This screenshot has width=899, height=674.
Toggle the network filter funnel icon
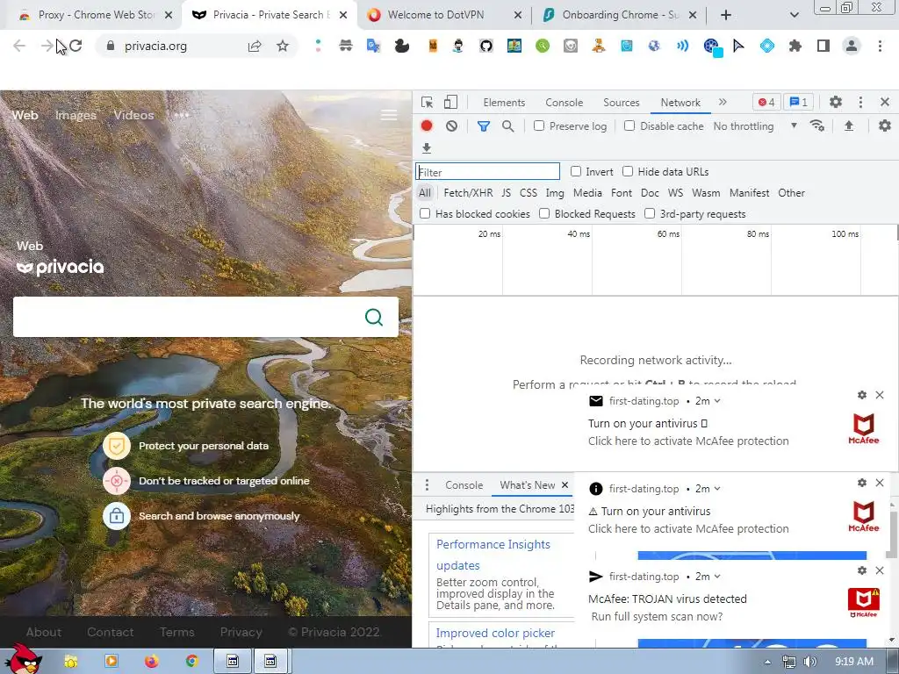coord(484,126)
